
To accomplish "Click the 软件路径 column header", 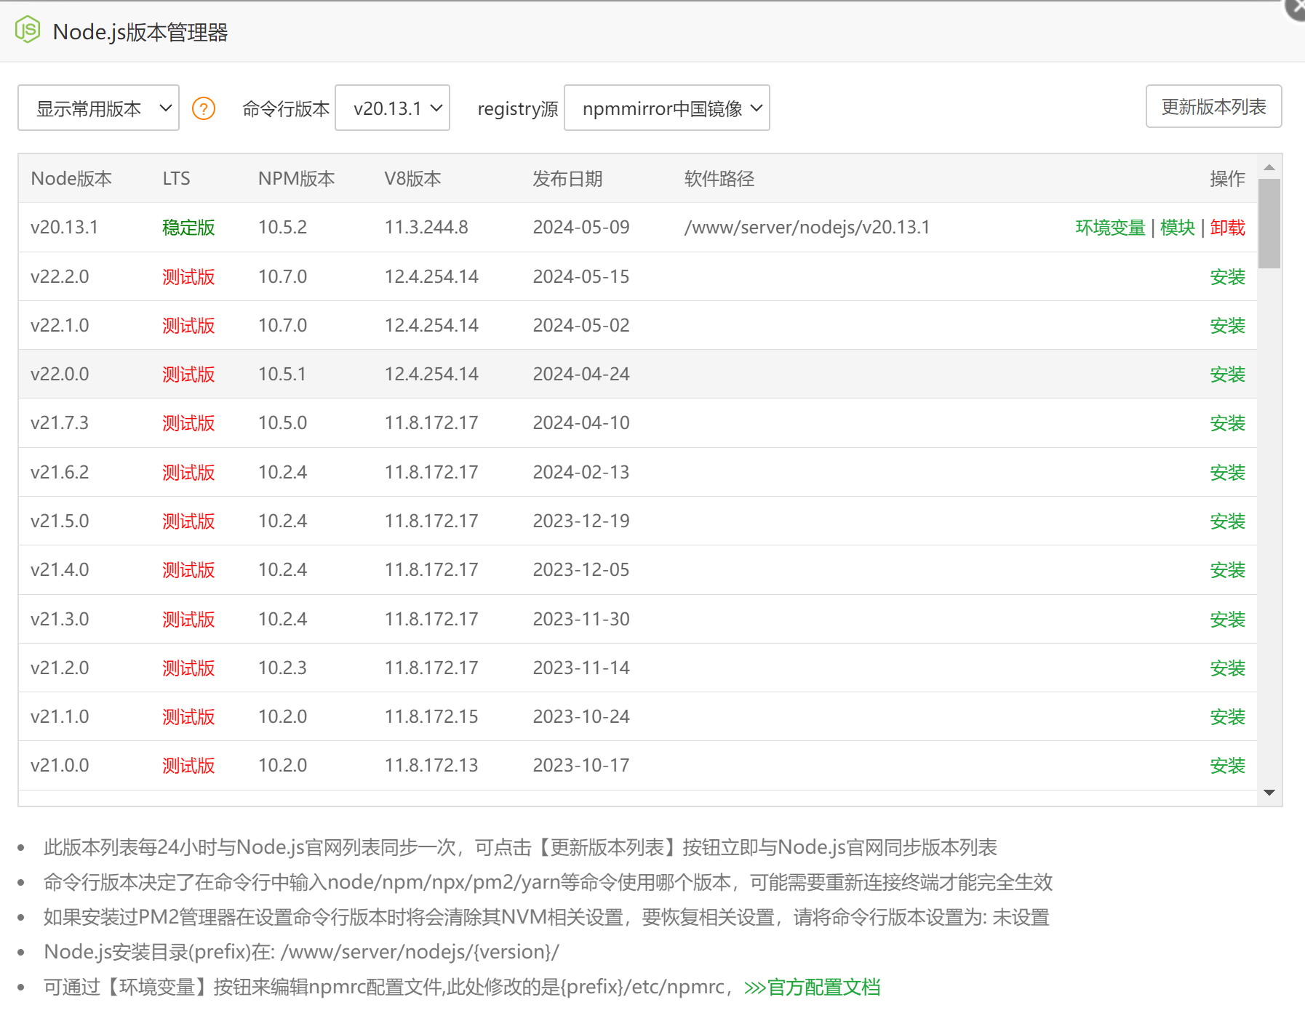I will coord(719,179).
